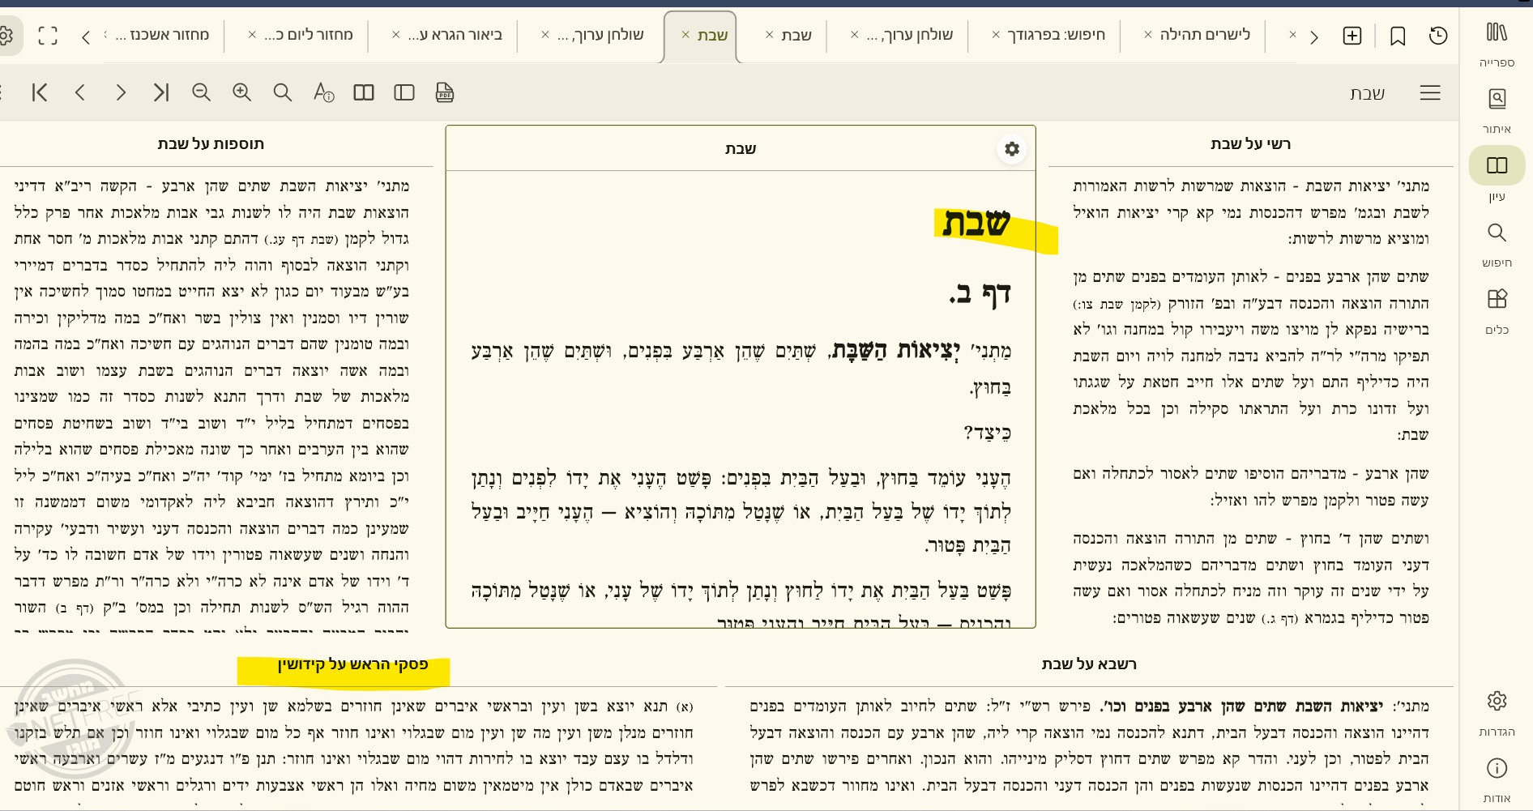Viewport: 1533px width, 811px height.
Task: Switch to the לישרים תהילה tab
Action: 1205,35
